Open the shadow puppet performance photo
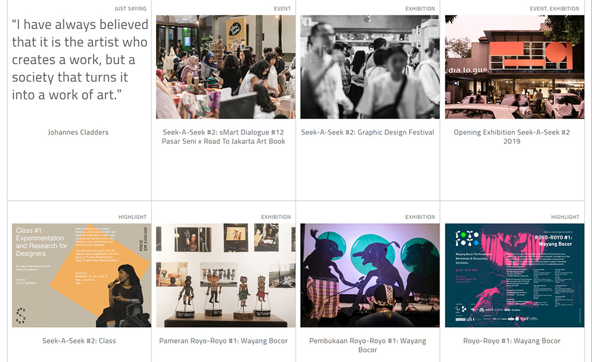Viewport: 592px width, 362px height. (x=370, y=275)
